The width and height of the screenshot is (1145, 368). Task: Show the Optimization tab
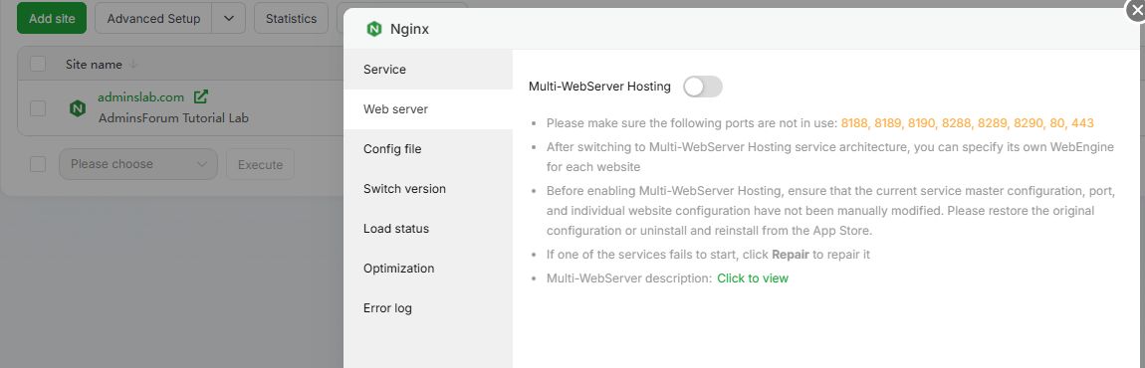428,269
